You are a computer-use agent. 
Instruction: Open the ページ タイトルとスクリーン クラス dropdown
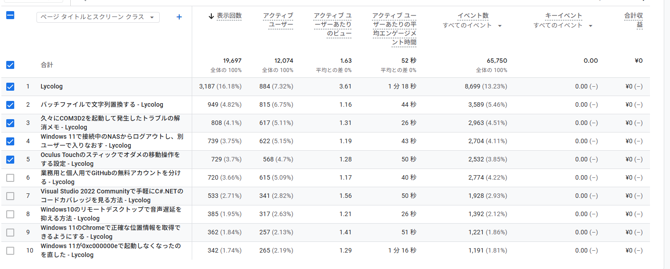(x=97, y=17)
